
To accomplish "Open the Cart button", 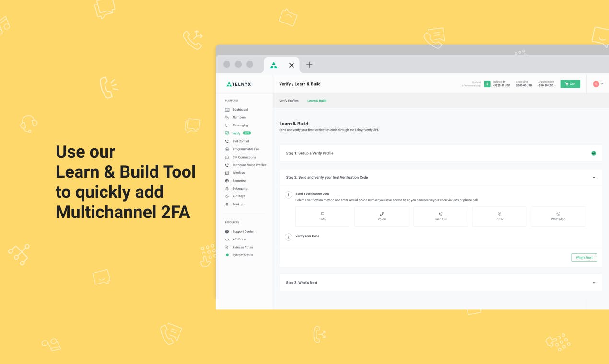I will tap(570, 84).
